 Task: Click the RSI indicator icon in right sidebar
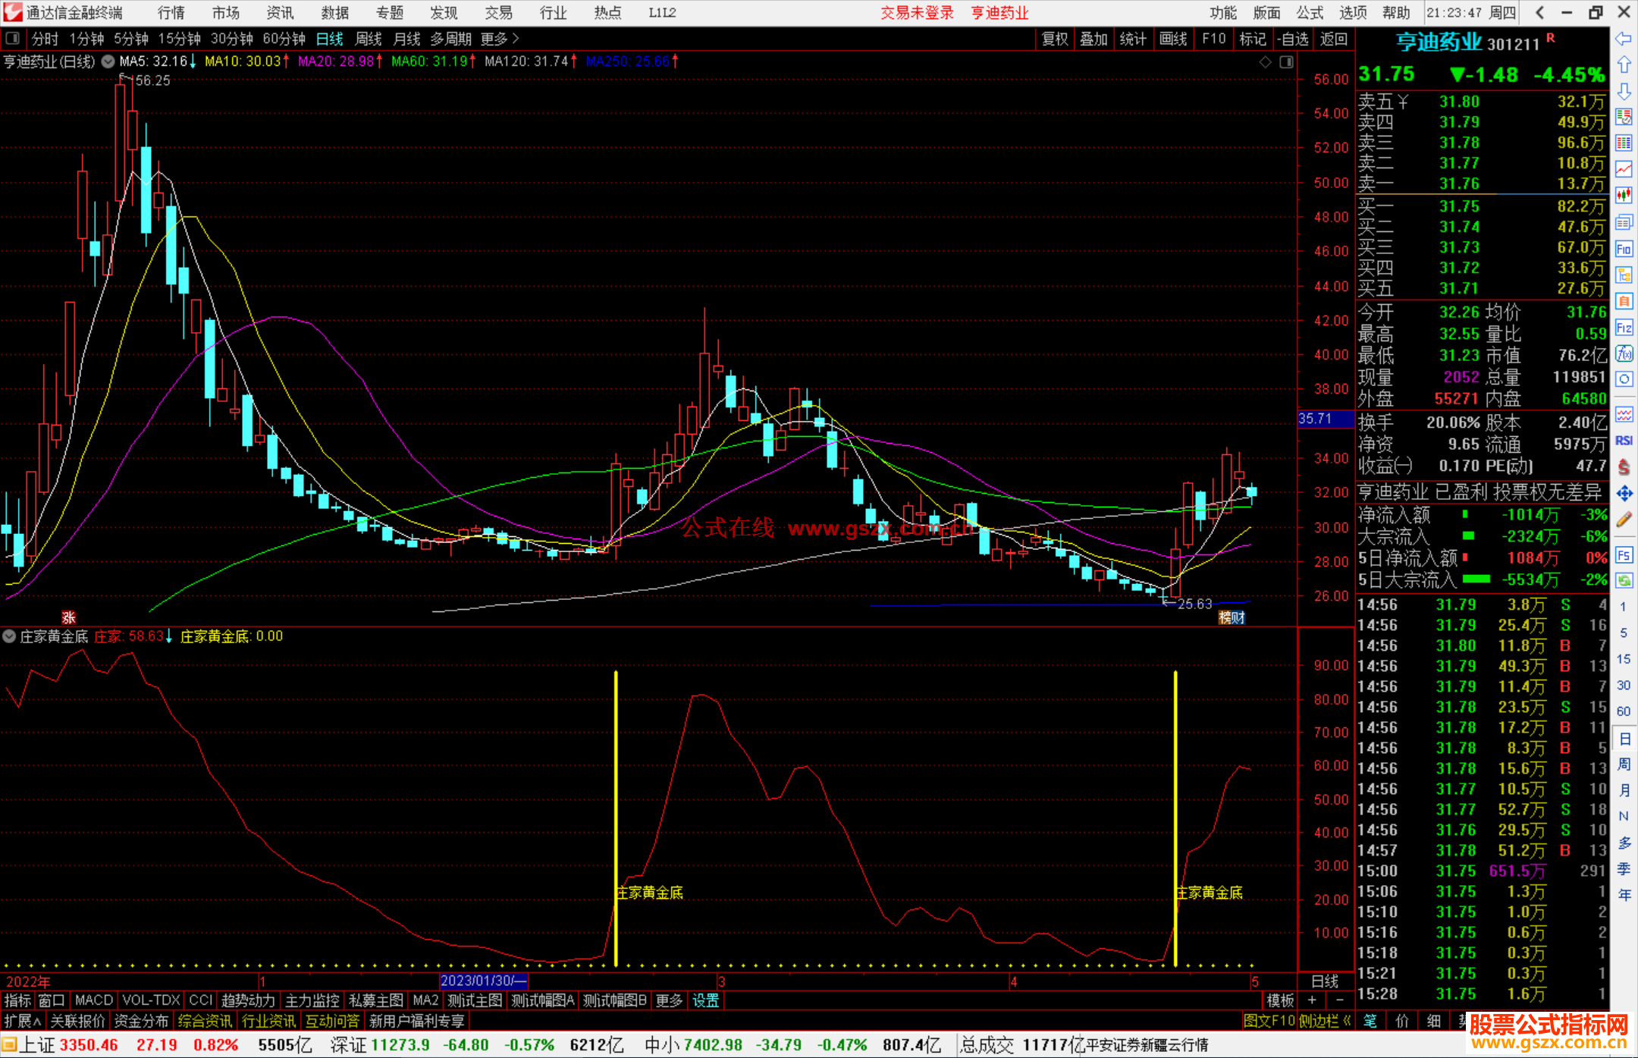click(x=1624, y=441)
